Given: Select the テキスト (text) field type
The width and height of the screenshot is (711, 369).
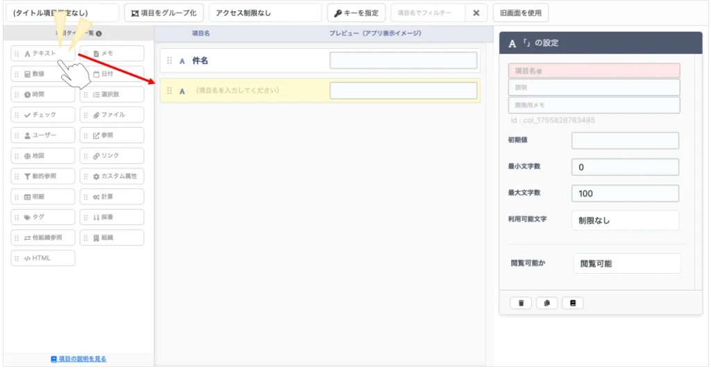Looking at the screenshot, I should 42,54.
